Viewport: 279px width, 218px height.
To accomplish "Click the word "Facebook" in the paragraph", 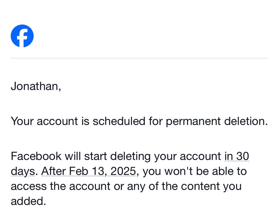I will click(x=36, y=156).
